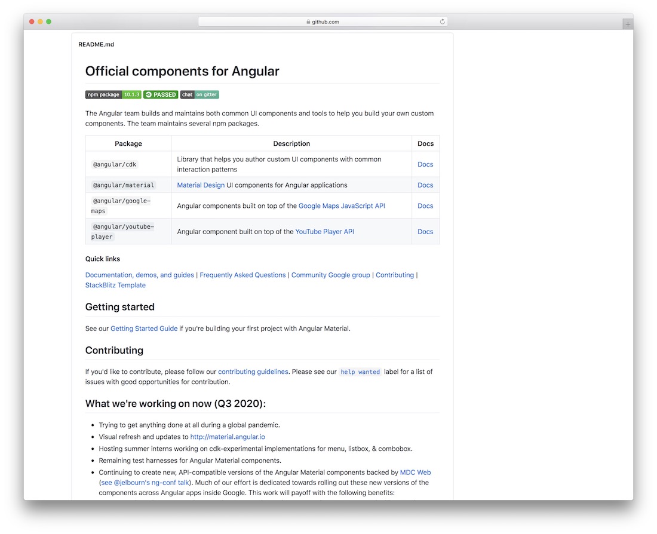Click the reload page icon in address bar
The height and width of the screenshot is (534, 657).
click(x=442, y=22)
